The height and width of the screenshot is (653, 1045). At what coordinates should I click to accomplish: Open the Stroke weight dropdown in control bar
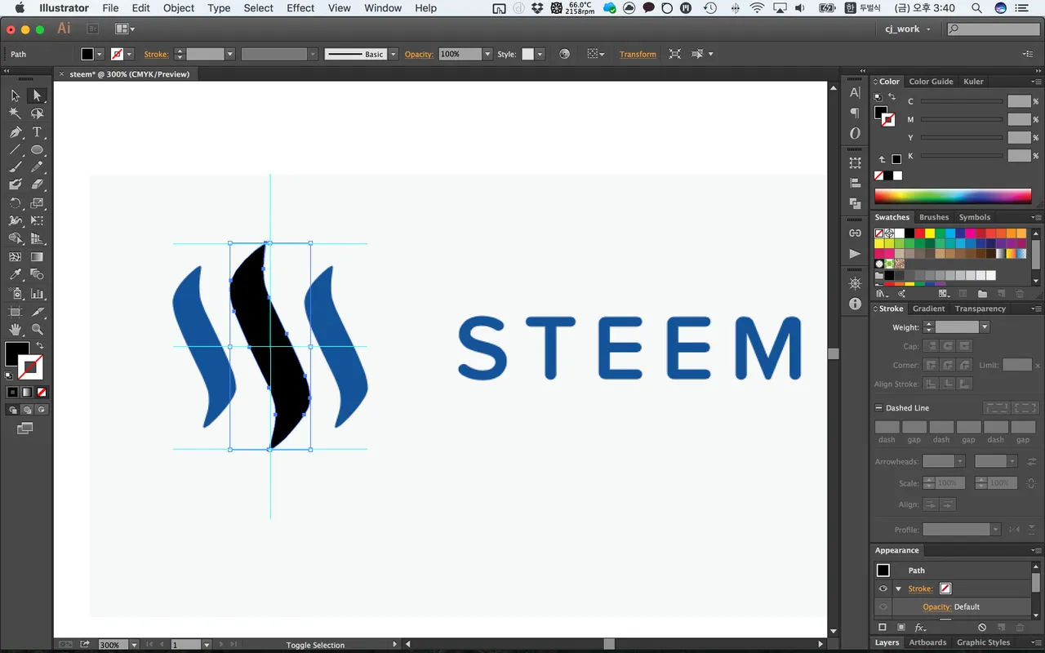pyautogui.click(x=230, y=54)
